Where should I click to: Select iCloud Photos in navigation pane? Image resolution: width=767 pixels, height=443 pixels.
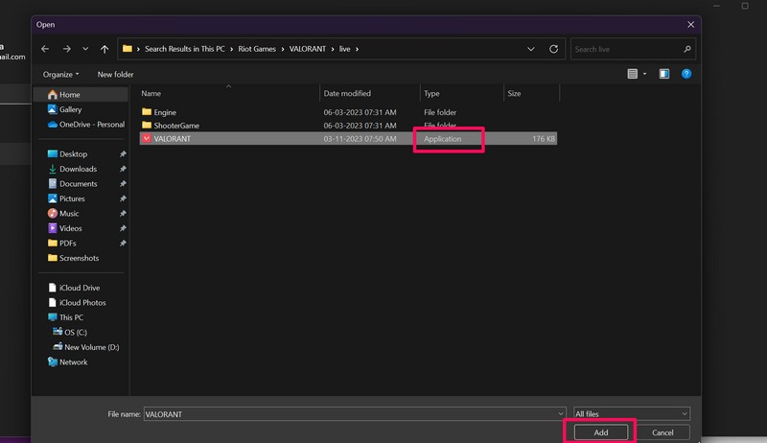coord(82,302)
